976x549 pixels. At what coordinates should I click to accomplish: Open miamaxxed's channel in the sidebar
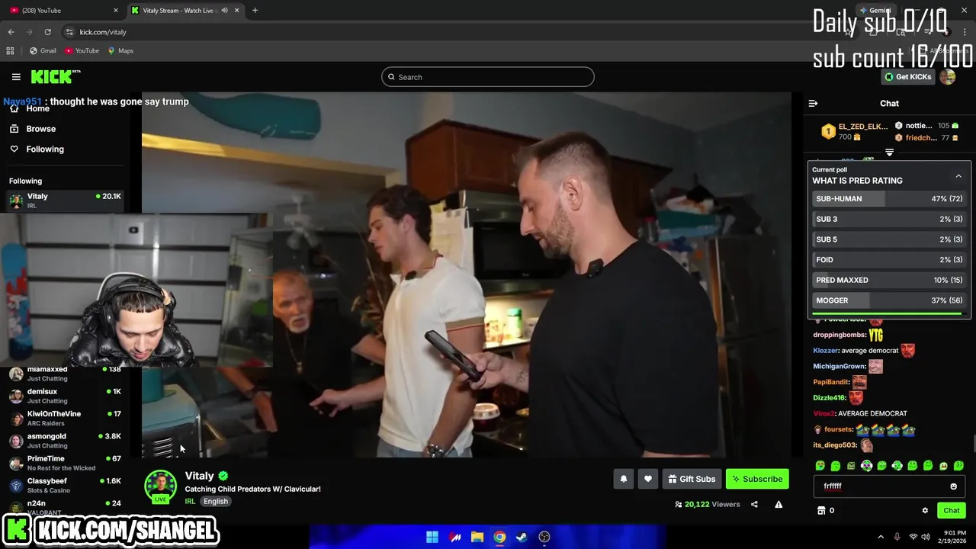pyautogui.click(x=65, y=374)
